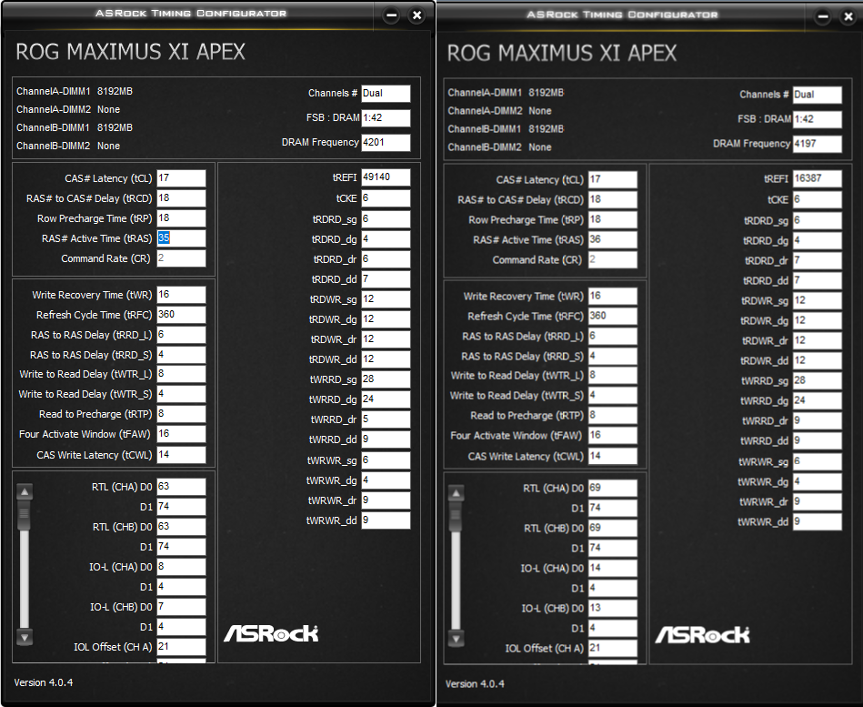Screen dimensions: 863x707
Task: Click tWRWR_dd field in left window
Action: click(x=386, y=520)
